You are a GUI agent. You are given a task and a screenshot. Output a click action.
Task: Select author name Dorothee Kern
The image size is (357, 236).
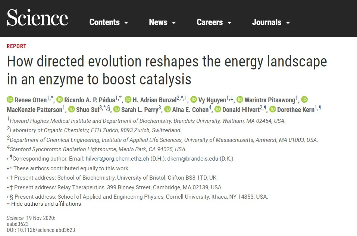point(296,109)
